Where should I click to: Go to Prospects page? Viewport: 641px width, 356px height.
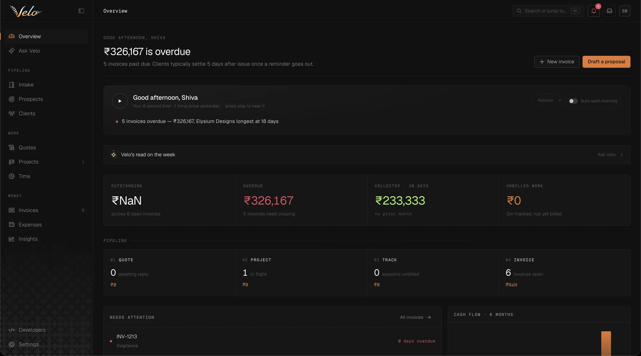click(x=46, y=99)
